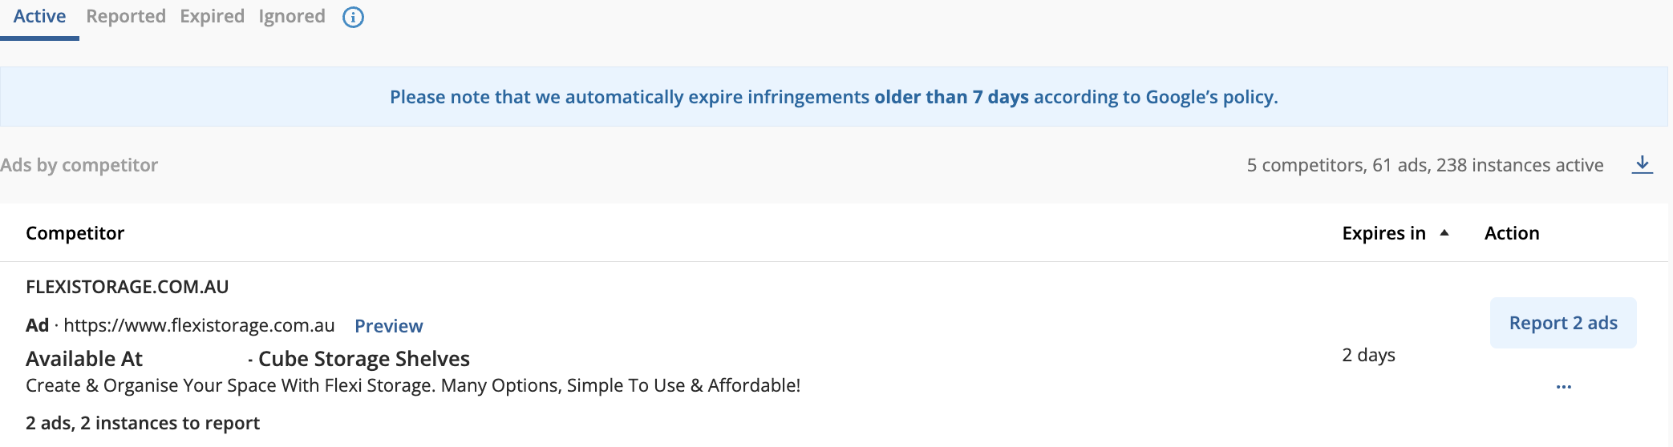Select the FLEXISTORAGE.COM.AU competitor name
Screen dimensions: 1673x447
point(128,287)
